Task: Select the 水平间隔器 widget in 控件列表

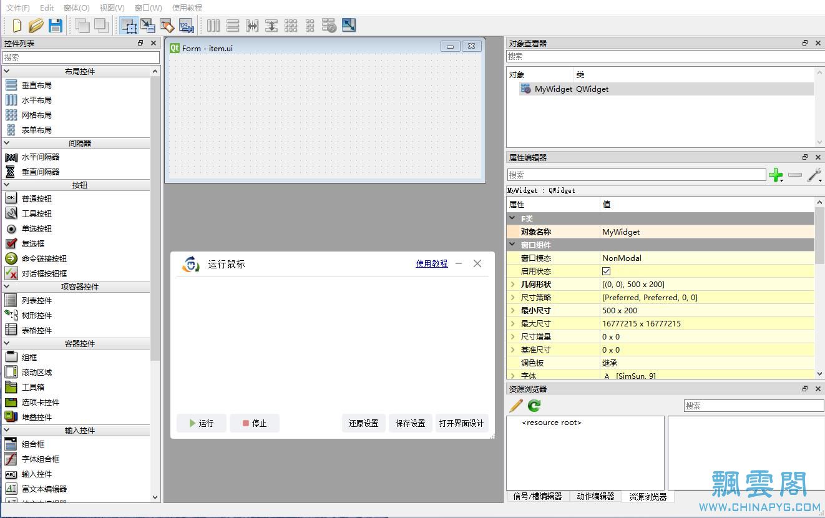Action: point(41,157)
